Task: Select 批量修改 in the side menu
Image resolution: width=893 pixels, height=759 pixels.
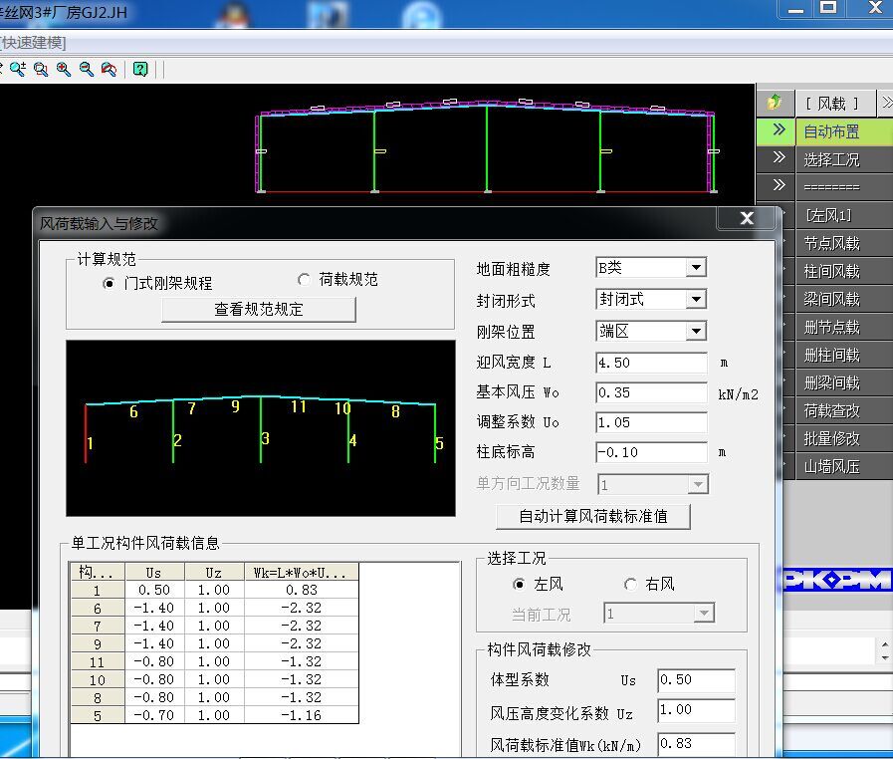Action: point(843,438)
